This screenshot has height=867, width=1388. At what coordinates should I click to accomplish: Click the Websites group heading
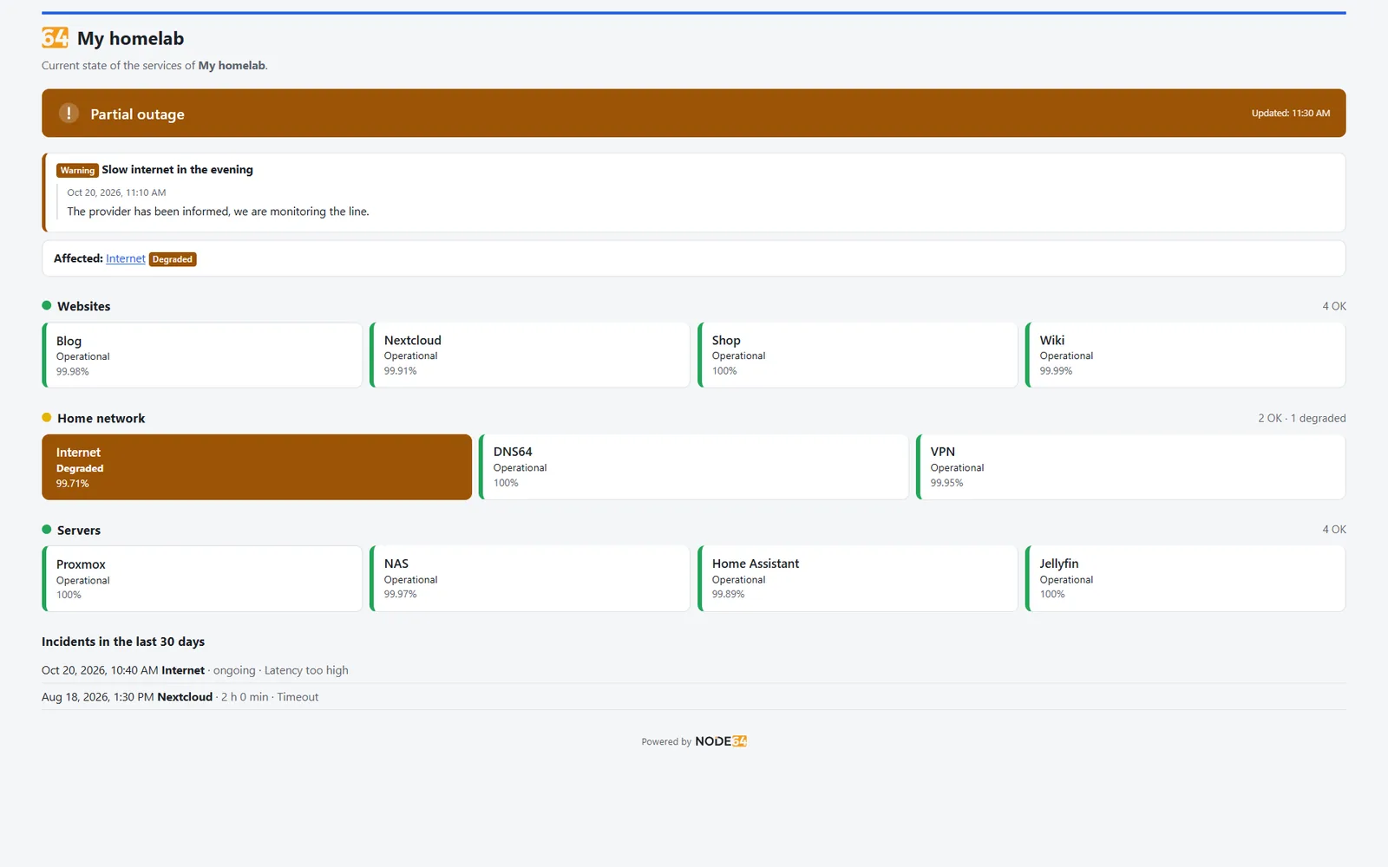tap(83, 306)
